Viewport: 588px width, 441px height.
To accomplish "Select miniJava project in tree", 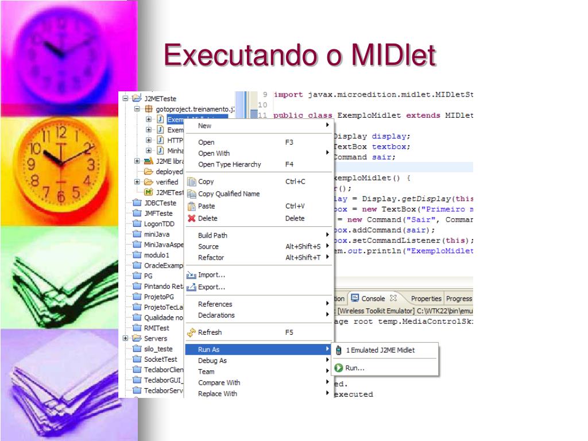I will click(156, 234).
